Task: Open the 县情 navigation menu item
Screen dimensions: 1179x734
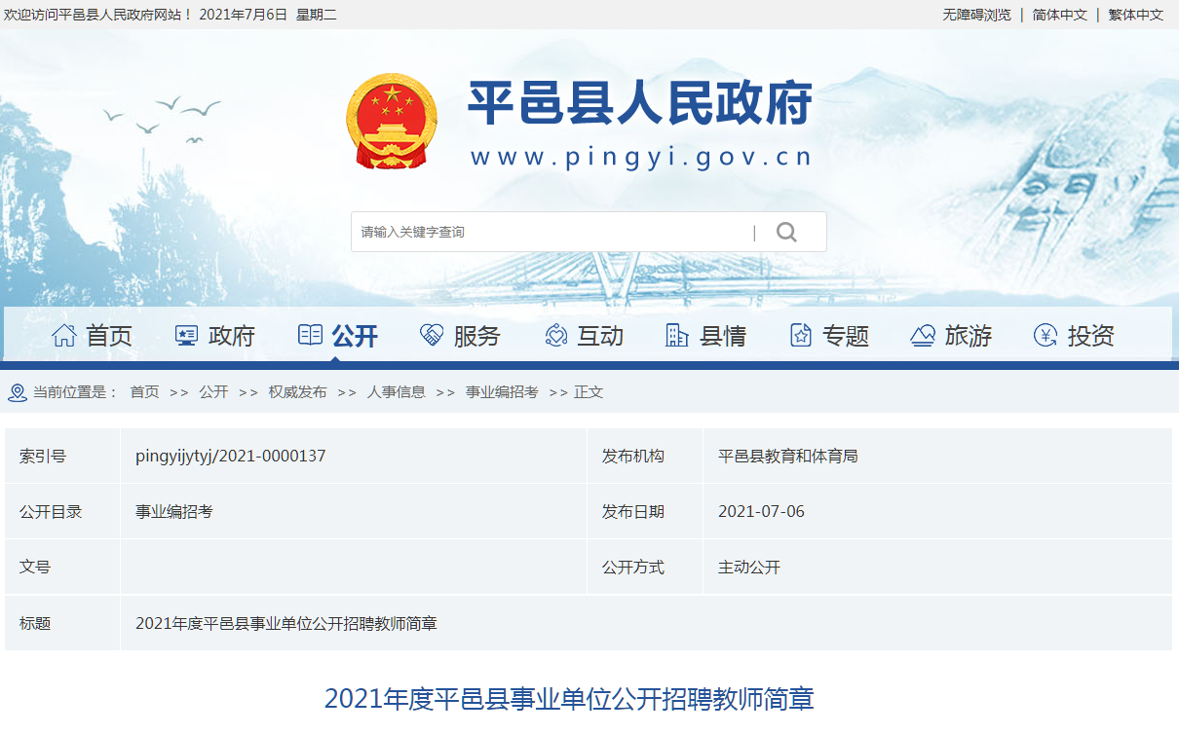Action: tap(723, 336)
